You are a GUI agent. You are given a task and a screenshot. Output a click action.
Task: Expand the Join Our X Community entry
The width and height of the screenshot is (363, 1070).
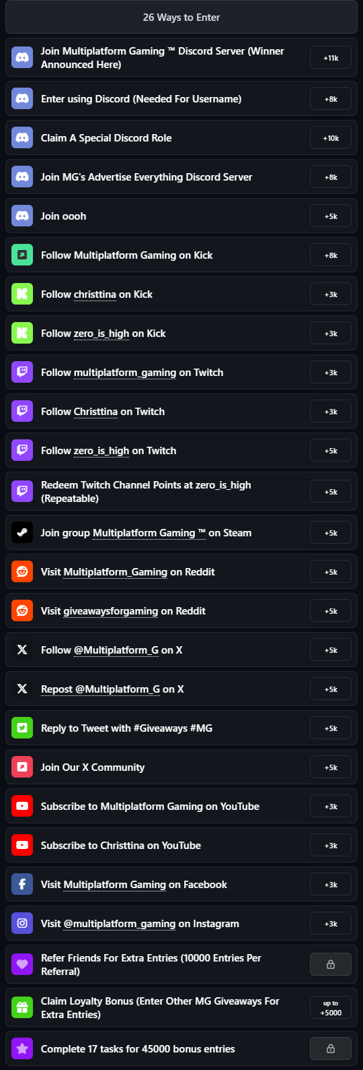coord(182,767)
